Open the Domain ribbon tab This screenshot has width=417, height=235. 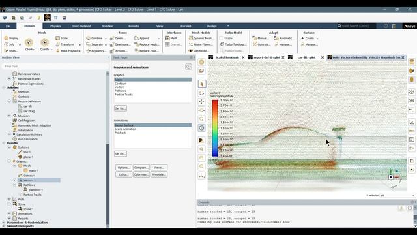tap(29, 26)
